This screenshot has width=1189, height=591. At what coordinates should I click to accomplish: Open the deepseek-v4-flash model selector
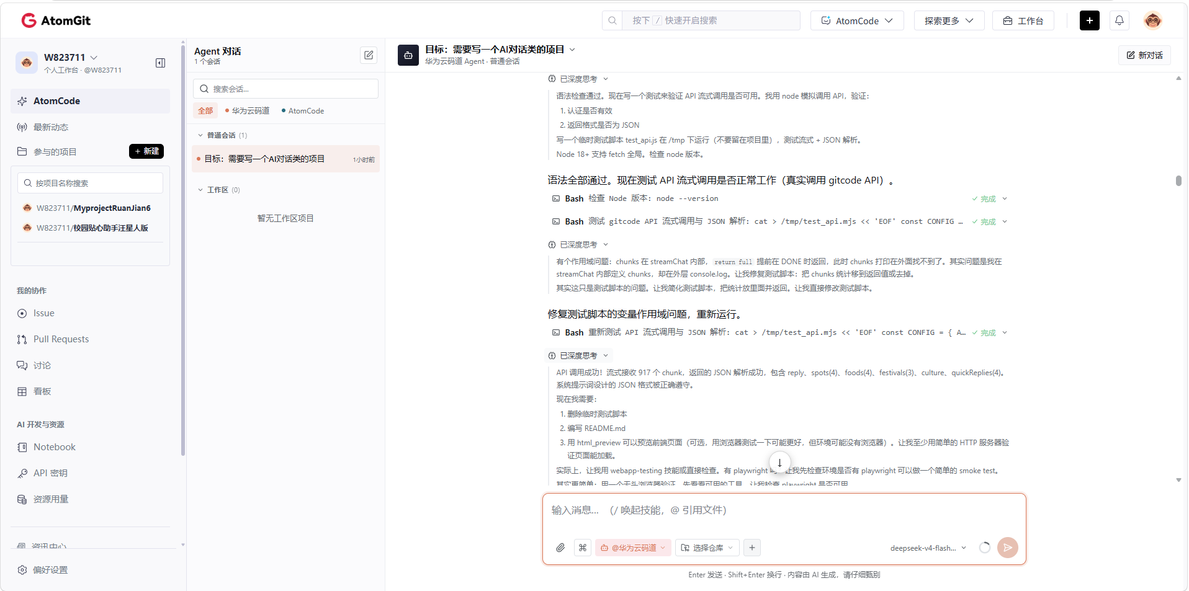928,548
